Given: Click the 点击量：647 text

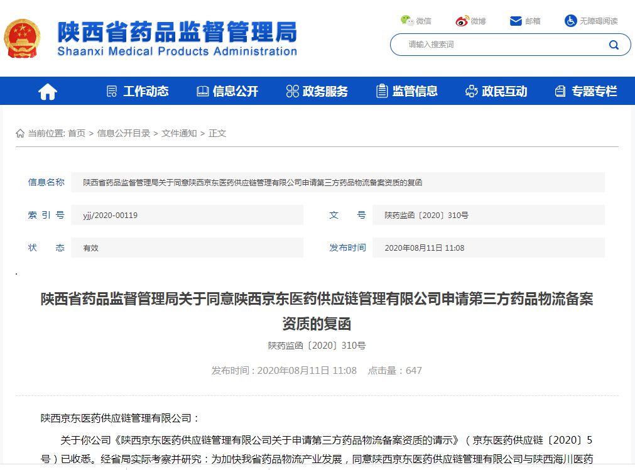Looking at the screenshot, I should [x=395, y=370].
